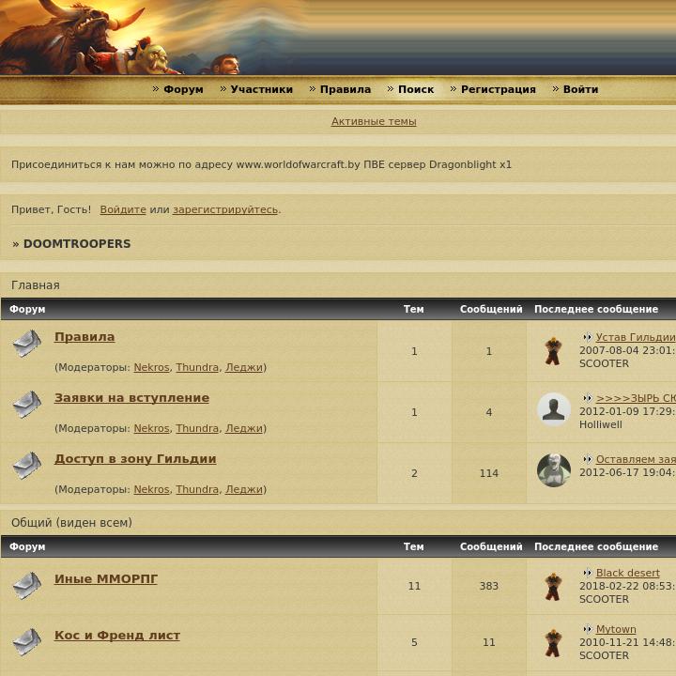Click the Активные темы link
Screen dimensions: 676x676
[374, 121]
